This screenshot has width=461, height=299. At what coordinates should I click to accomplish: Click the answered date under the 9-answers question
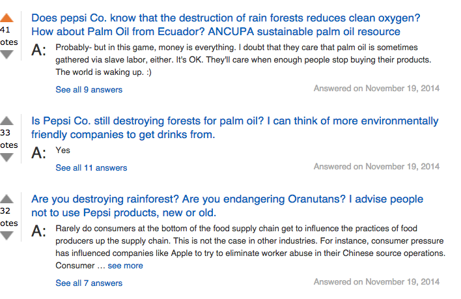coord(376,88)
